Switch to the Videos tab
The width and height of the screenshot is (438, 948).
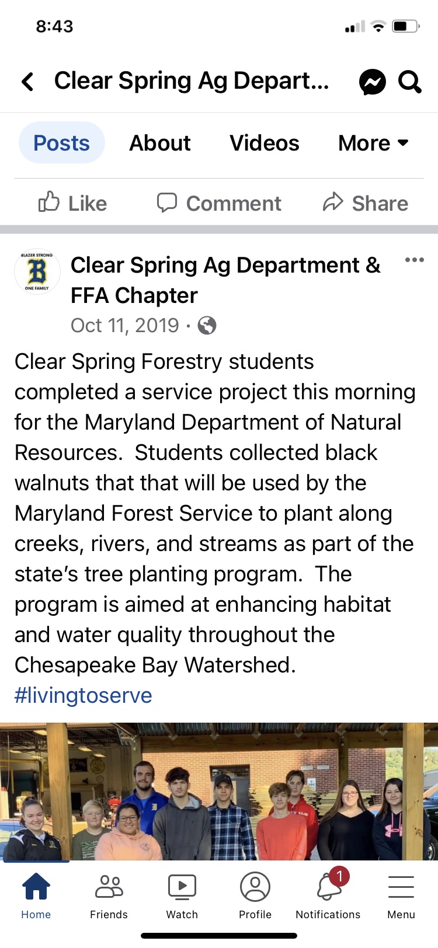pos(264,143)
